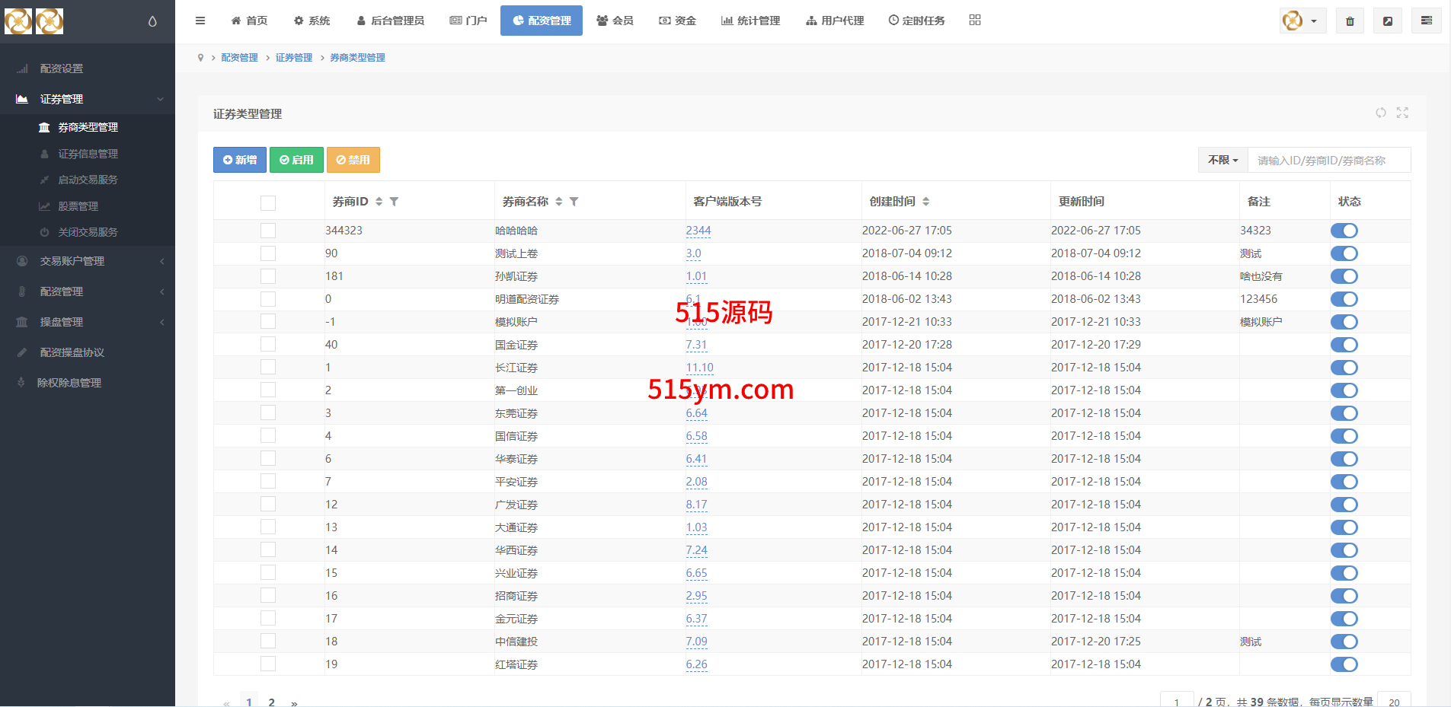This screenshot has width=1451, height=707.
Task: Click the water drop theme icon
Action: coord(152,21)
